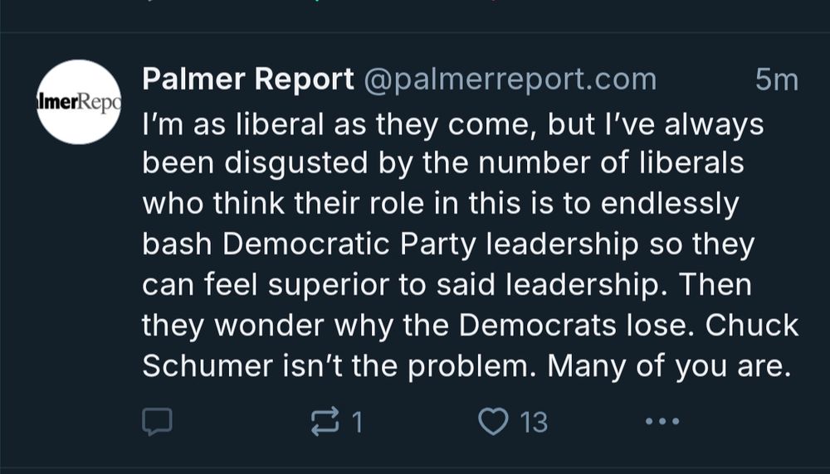Repost the Palmer Report post
This screenshot has height=474, width=830.
click(x=325, y=421)
